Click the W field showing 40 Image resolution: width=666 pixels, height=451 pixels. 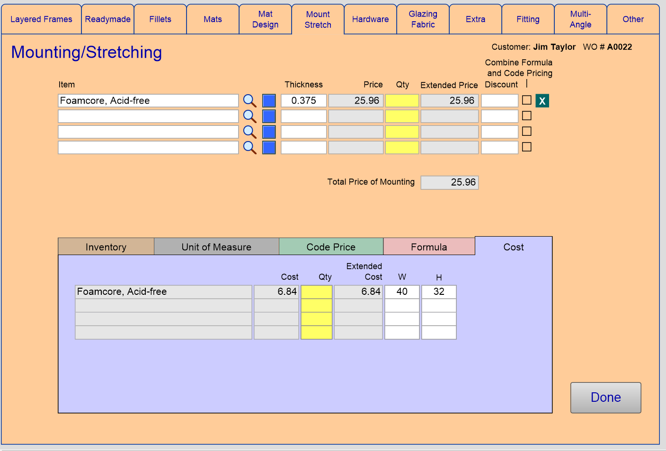pos(402,292)
